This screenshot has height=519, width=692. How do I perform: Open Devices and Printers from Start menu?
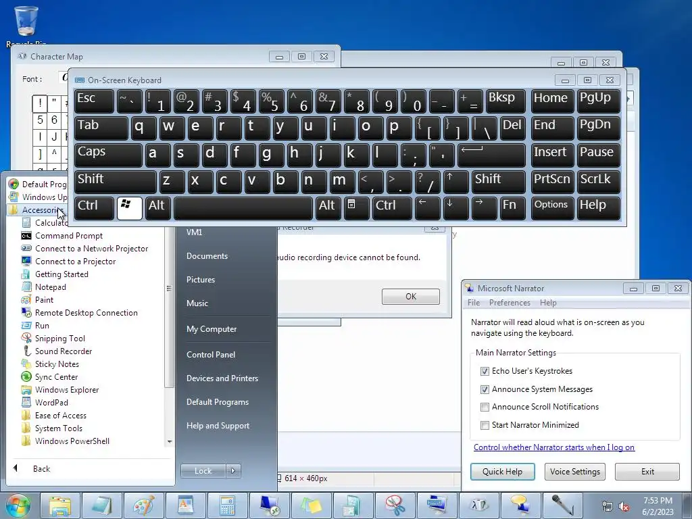[x=222, y=378]
